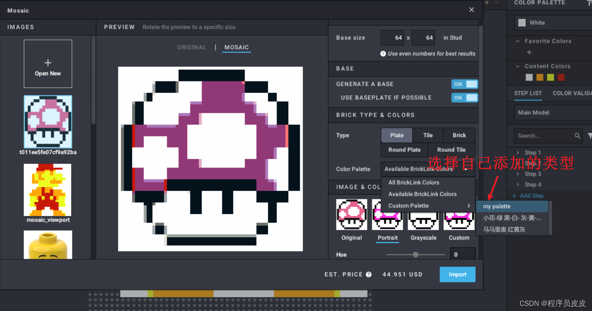592x311 pixels.
Task: Select the Round Tile type
Action: click(x=451, y=150)
